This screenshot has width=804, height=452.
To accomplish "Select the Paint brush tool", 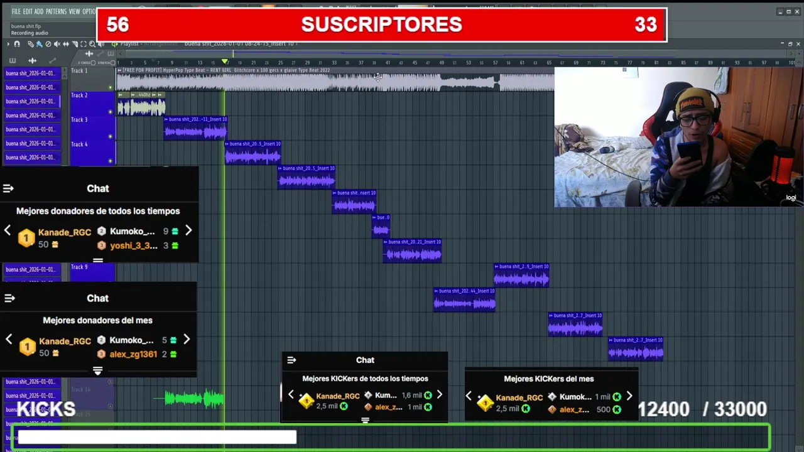I will point(39,44).
